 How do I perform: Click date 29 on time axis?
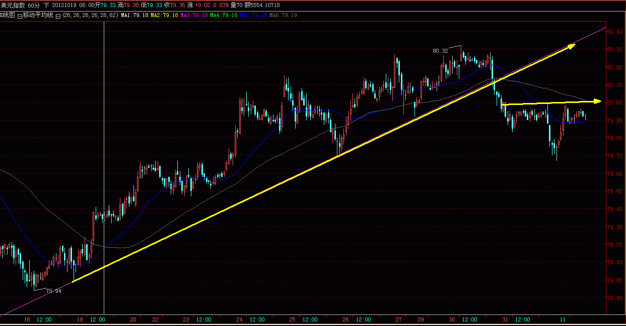pyautogui.click(x=421, y=319)
